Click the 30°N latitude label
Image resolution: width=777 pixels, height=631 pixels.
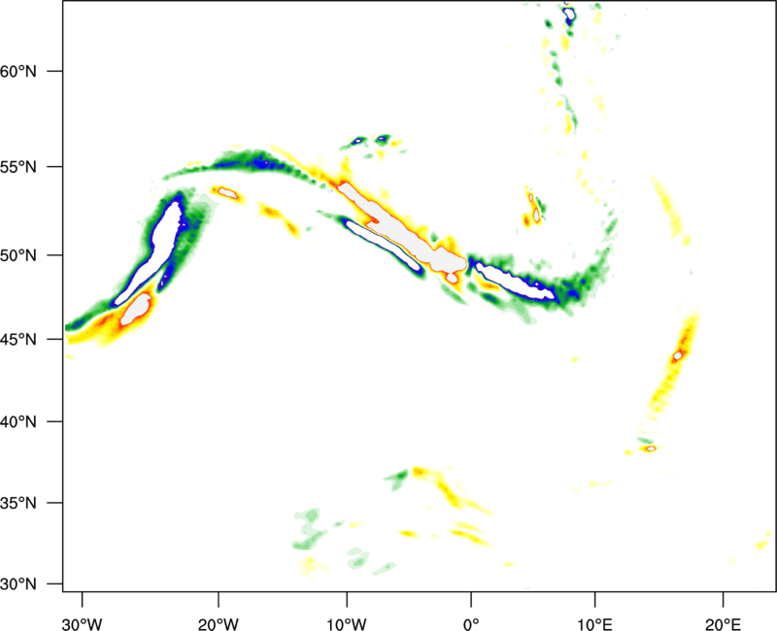(x=18, y=584)
